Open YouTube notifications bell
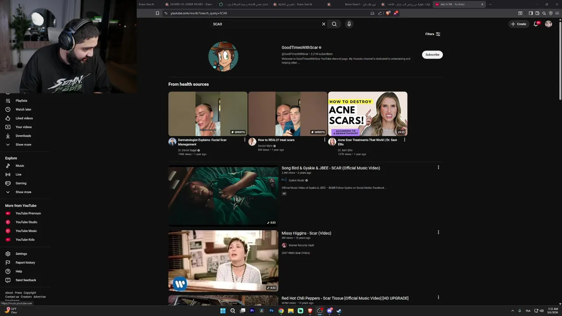Image resolution: width=562 pixels, height=316 pixels. tap(536, 24)
